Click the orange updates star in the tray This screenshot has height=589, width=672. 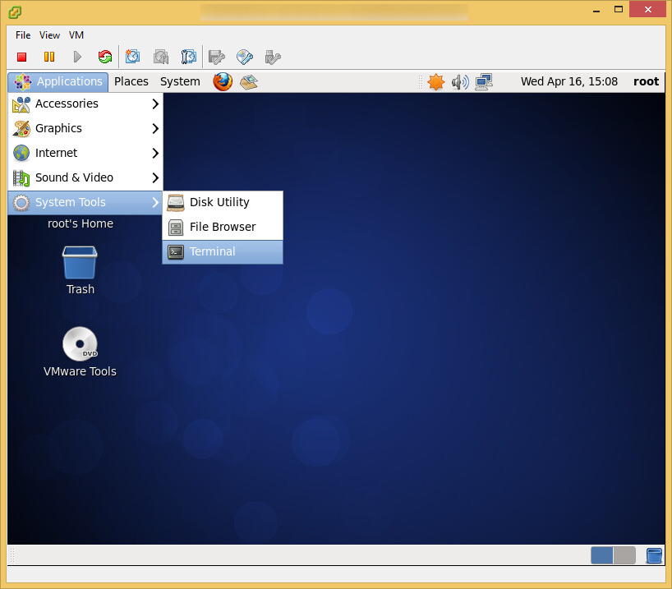(436, 81)
